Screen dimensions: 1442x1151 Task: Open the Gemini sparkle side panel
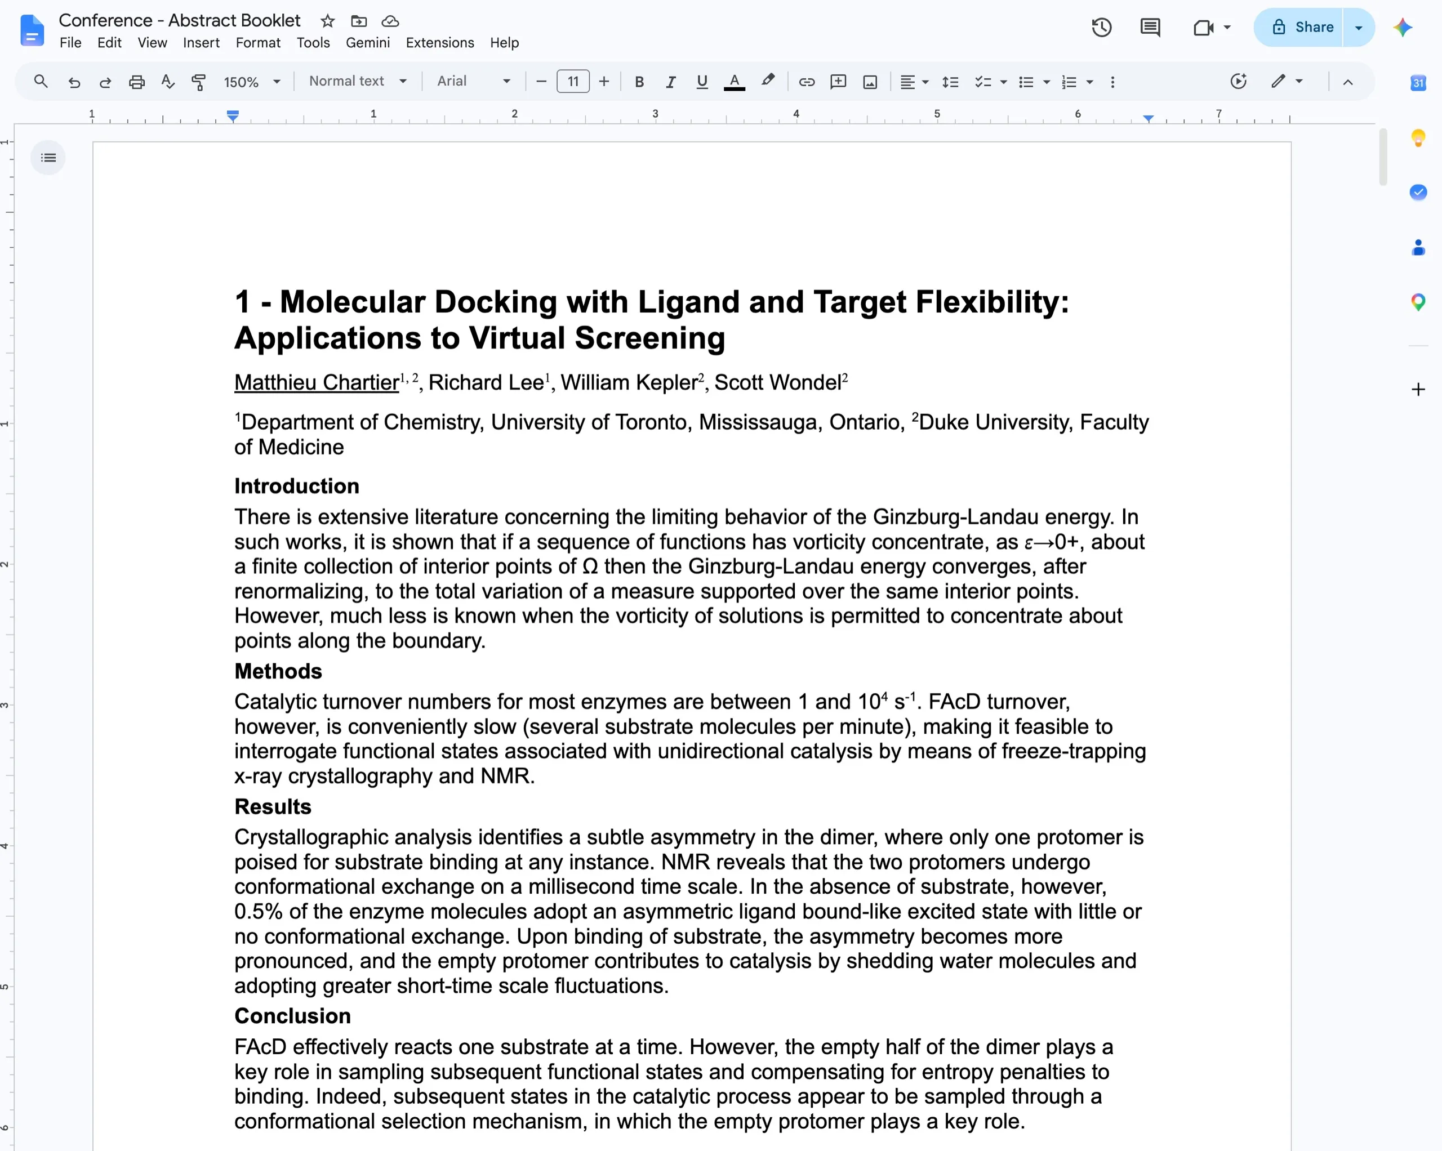[1403, 28]
